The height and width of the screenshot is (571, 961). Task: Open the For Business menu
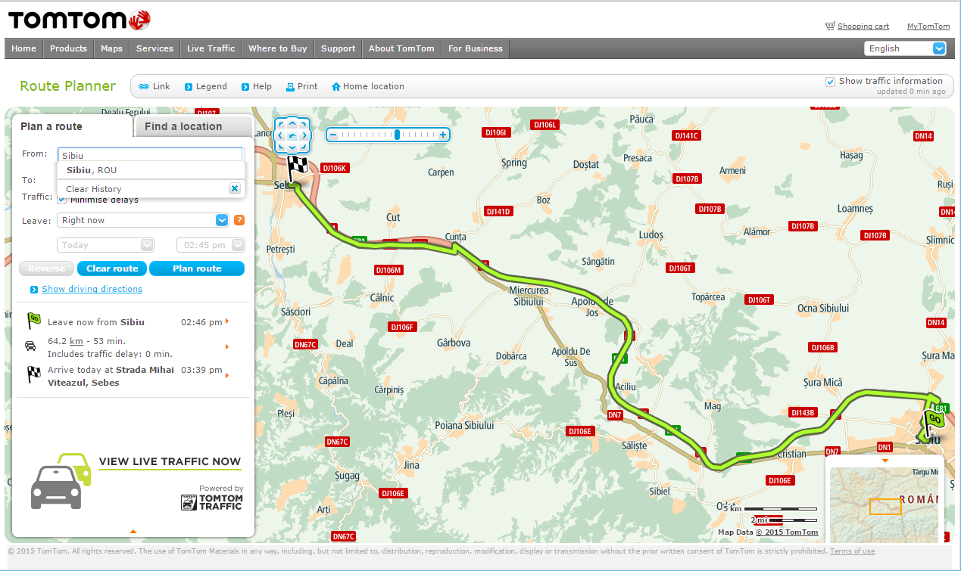click(x=475, y=48)
